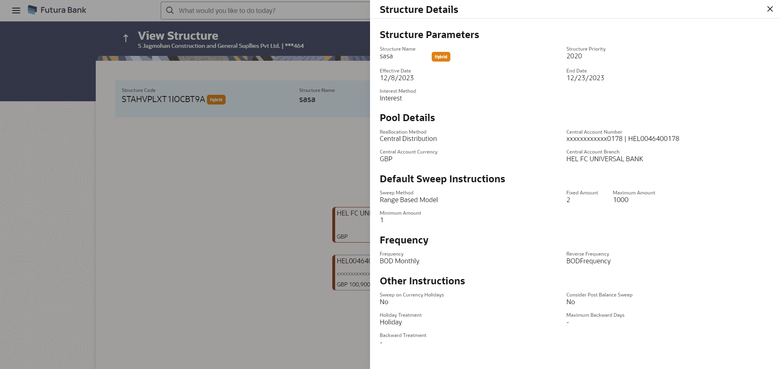
Task: Select the HEL00464 account node card
Action: 351,272
